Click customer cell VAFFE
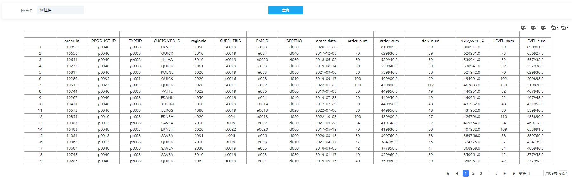 167,91
